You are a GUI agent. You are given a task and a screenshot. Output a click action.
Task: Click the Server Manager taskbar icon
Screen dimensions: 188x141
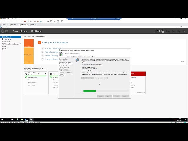click(x=26, y=120)
